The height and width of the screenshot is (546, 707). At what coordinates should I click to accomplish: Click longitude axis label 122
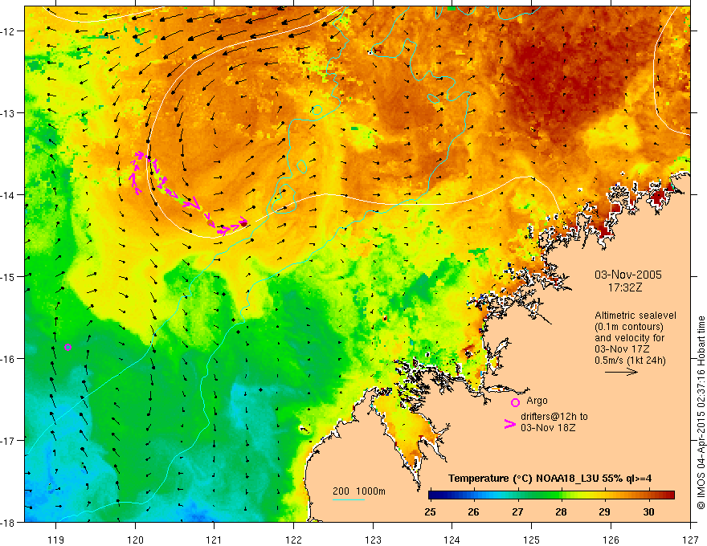tap(293, 540)
